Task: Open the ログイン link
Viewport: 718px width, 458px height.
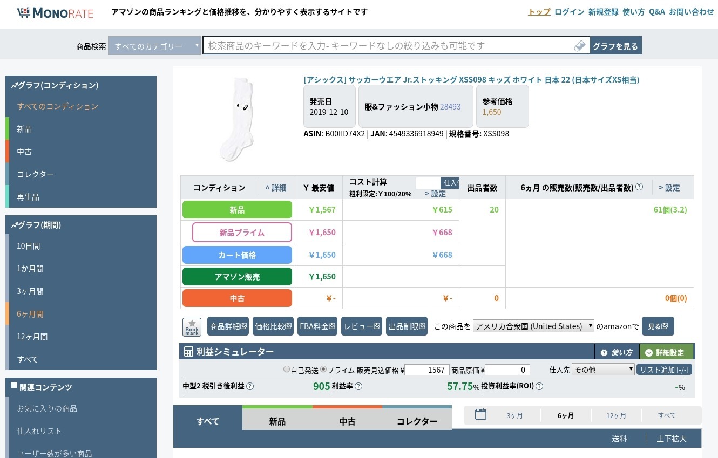Action: point(570,12)
